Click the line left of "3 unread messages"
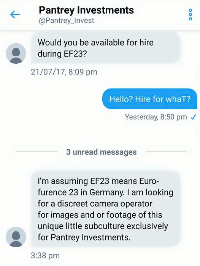 point(37,152)
